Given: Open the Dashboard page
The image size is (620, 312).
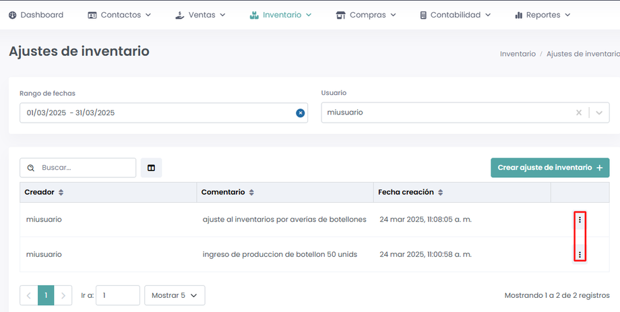Looking at the screenshot, I should pyautogui.click(x=36, y=15).
